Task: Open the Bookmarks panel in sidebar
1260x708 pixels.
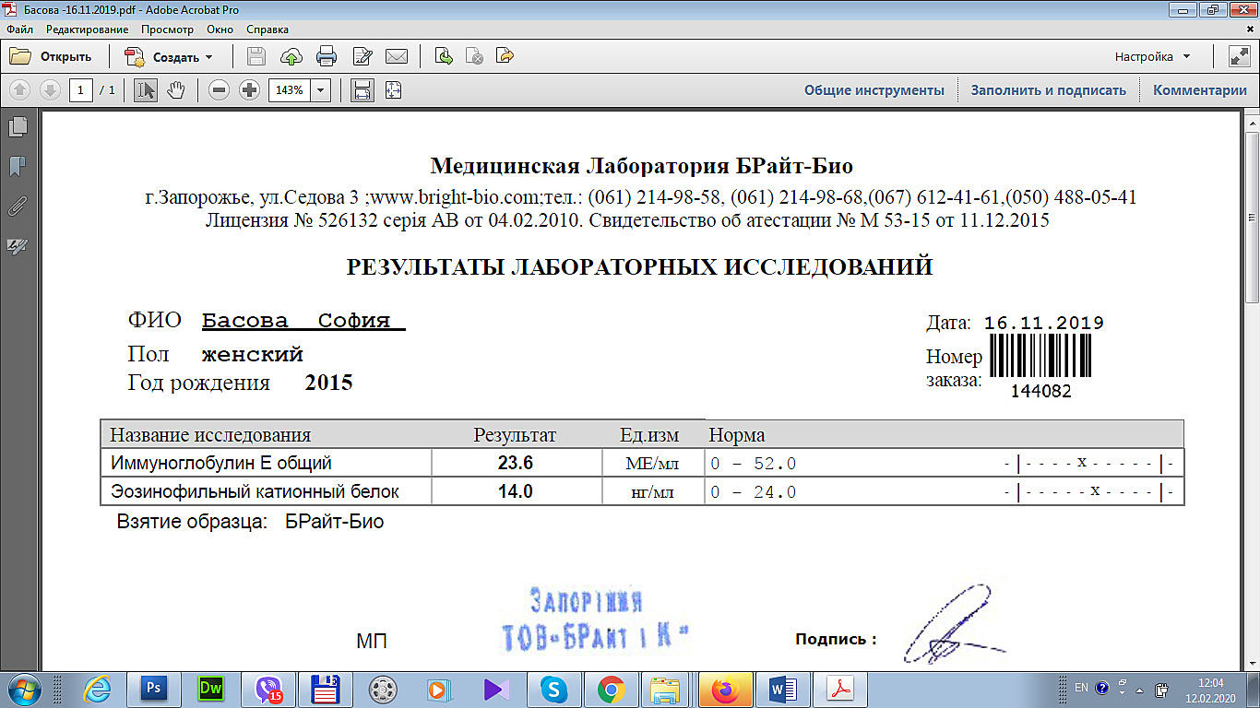Action: tap(17, 167)
